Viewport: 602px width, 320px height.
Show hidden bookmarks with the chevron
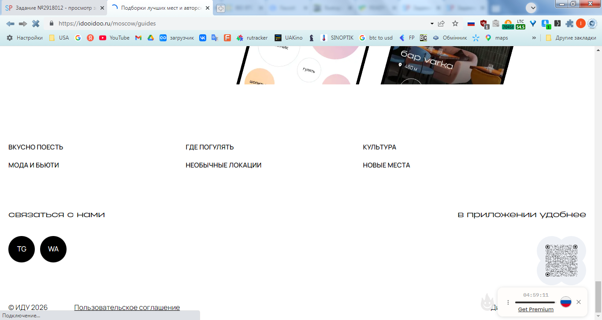534,38
